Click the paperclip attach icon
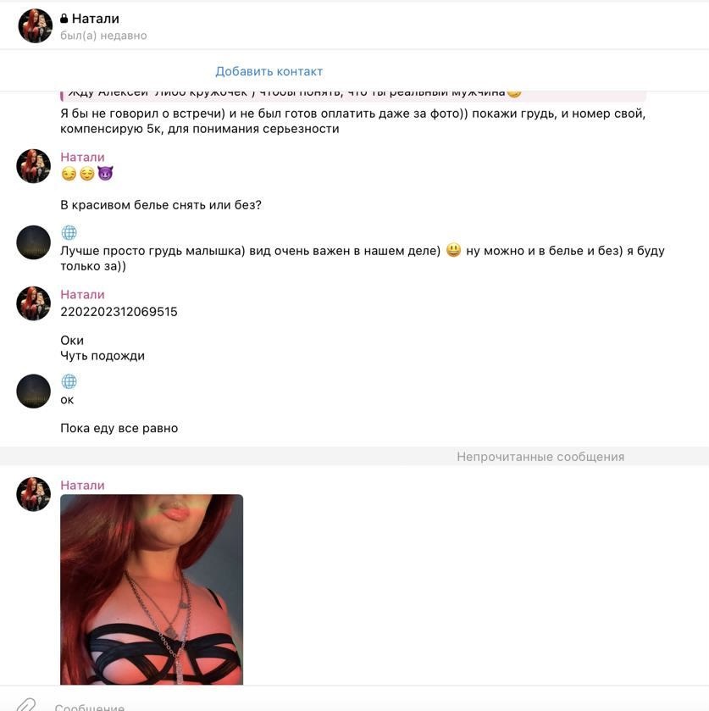 26,705
